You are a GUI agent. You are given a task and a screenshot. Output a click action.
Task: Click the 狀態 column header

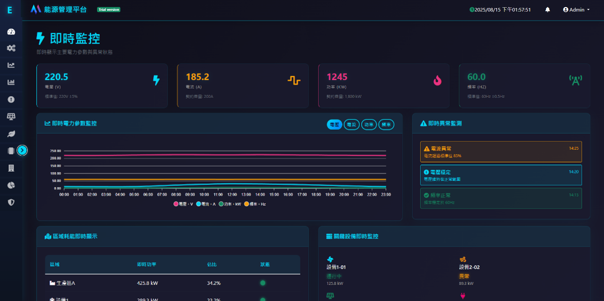click(x=265, y=264)
